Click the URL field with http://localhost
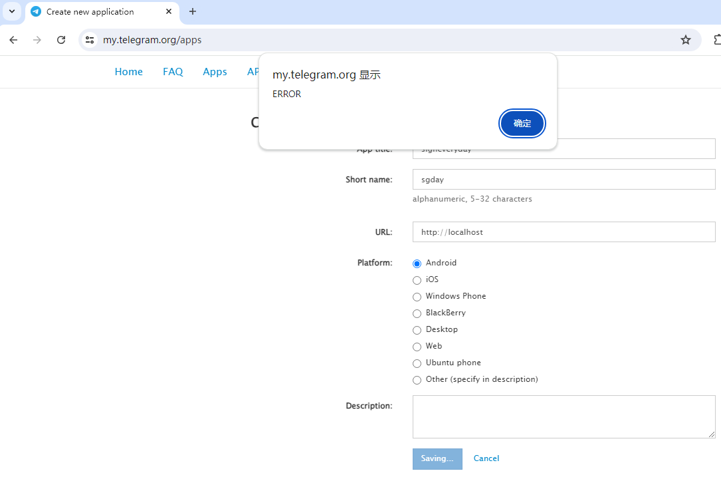Screen dimensions: 721x497 pyautogui.click(x=564, y=232)
